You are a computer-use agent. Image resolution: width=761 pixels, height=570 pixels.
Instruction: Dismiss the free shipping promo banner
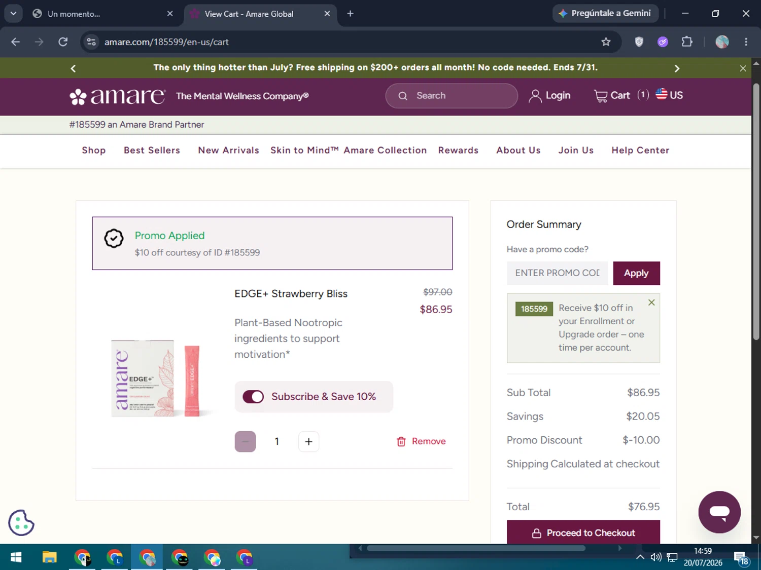(x=743, y=68)
